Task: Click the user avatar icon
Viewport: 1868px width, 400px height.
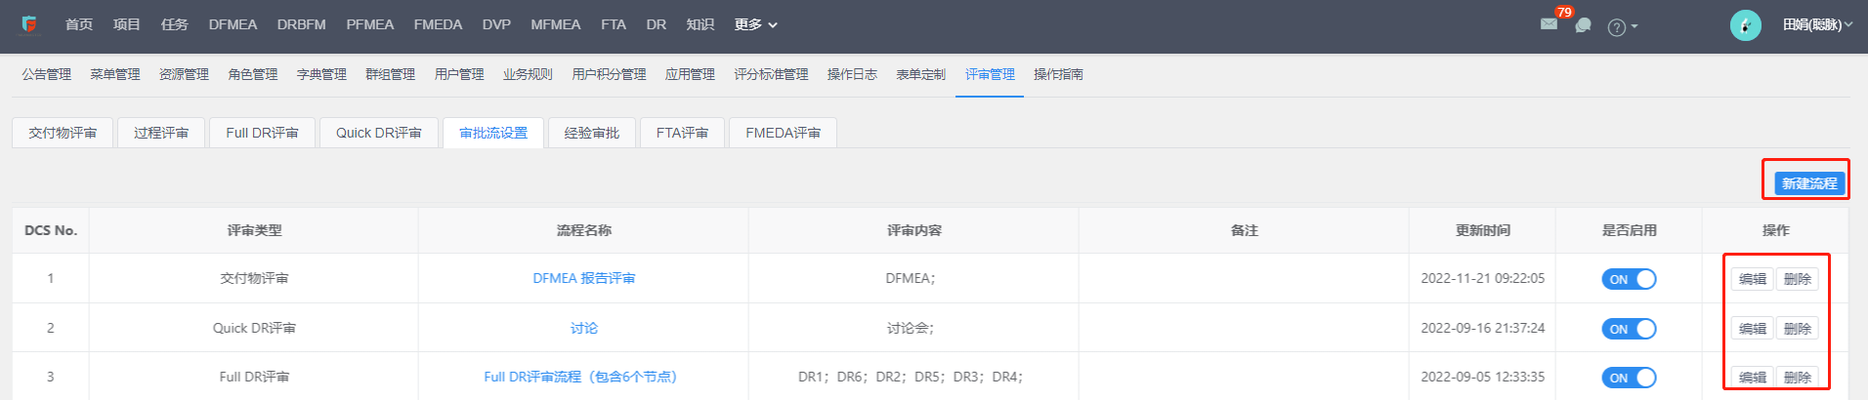Action: [1745, 25]
